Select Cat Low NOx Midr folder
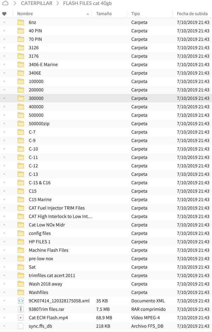 coord(47,225)
